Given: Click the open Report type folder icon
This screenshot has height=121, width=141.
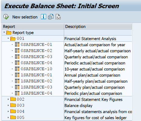Looking at the screenshot, I should tap(9, 33).
